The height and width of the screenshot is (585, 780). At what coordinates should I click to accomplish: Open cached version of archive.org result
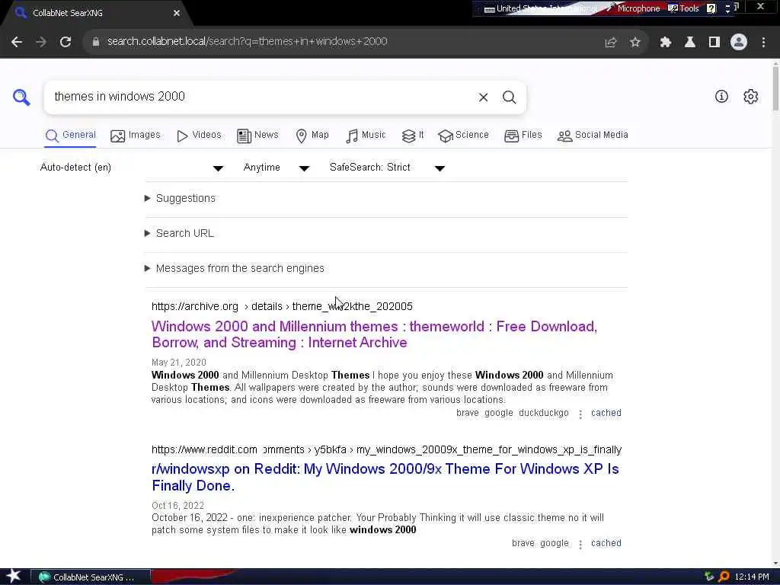pos(606,413)
